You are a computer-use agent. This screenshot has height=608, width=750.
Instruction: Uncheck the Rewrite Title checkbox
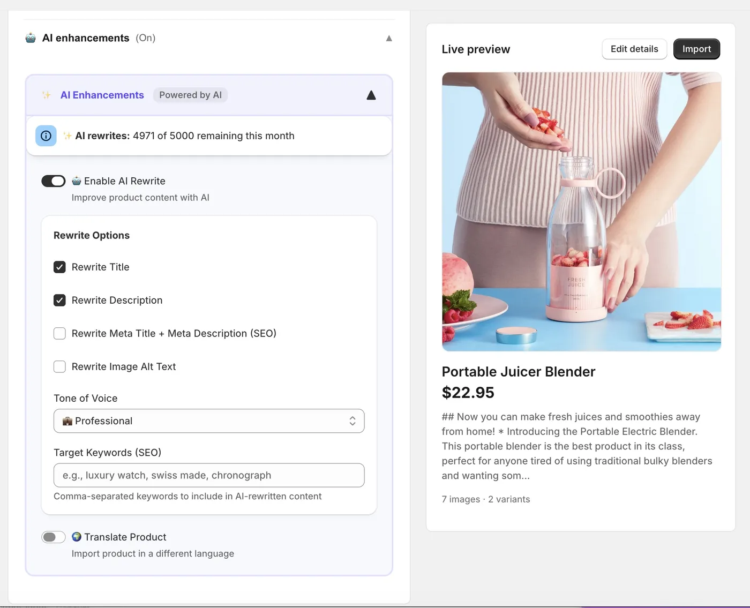pos(59,267)
